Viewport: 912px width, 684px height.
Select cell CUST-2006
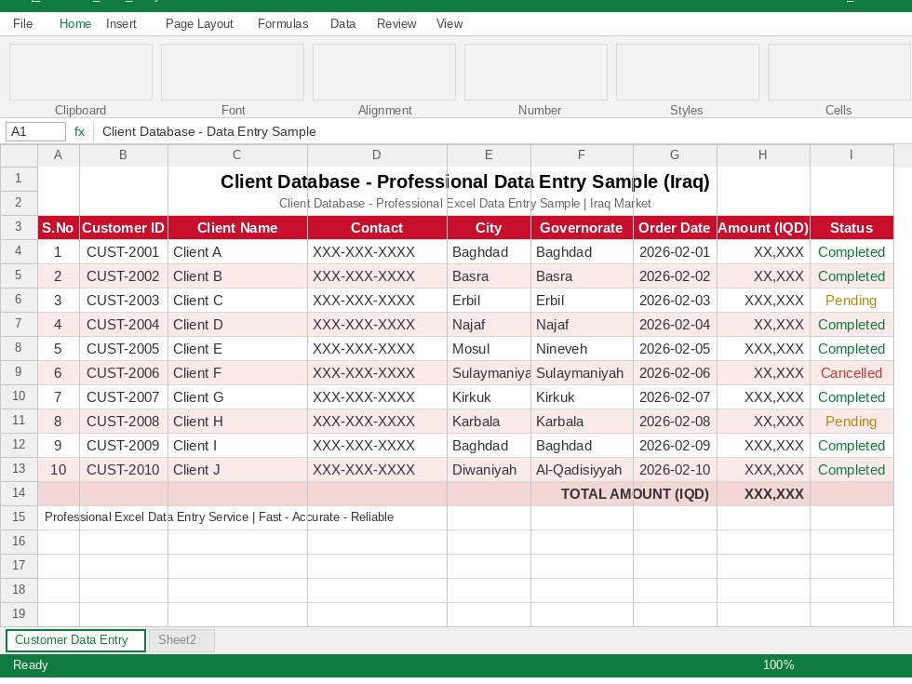coord(123,373)
